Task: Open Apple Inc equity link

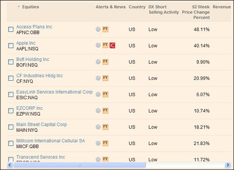Action: [x=26, y=43]
